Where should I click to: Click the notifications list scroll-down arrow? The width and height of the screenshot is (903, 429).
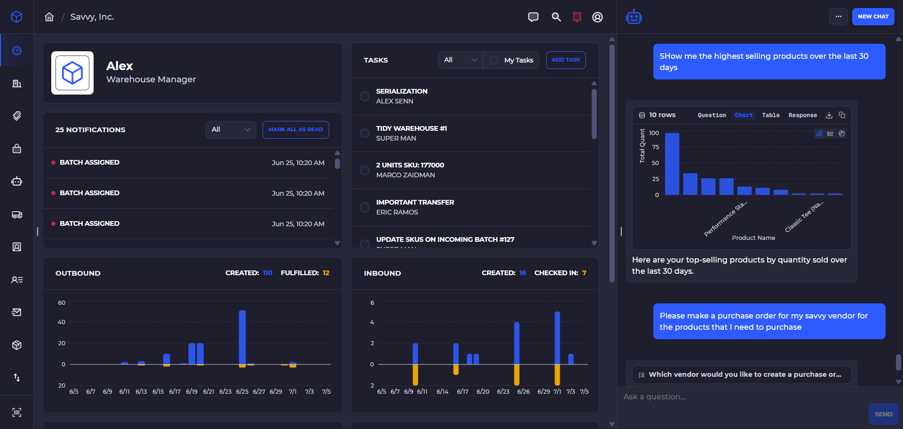point(337,243)
